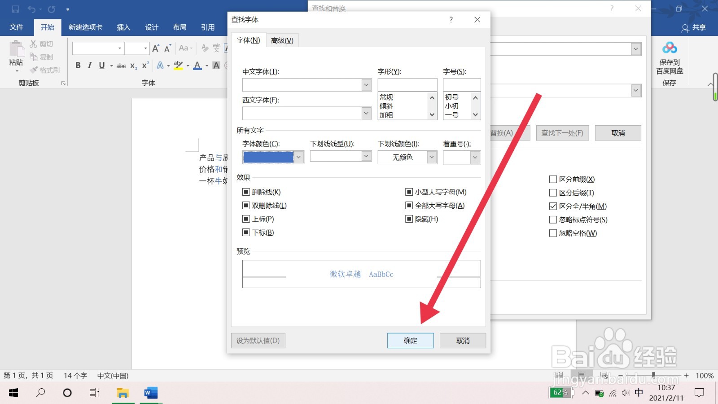
Task: Click the Word icon in the taskbar
Action: 151,393
